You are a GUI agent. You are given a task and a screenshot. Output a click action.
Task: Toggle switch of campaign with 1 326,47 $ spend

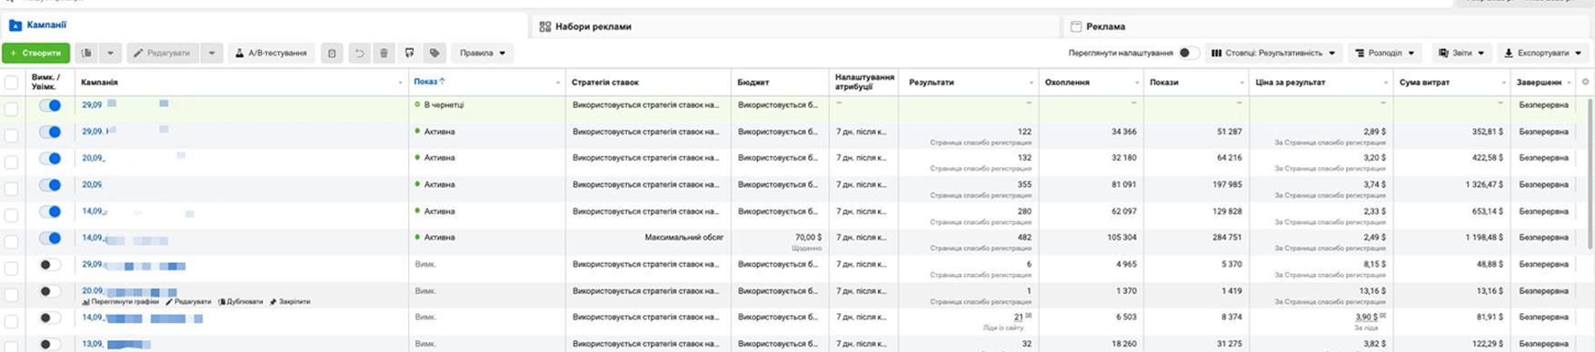[x=50, y=184]
